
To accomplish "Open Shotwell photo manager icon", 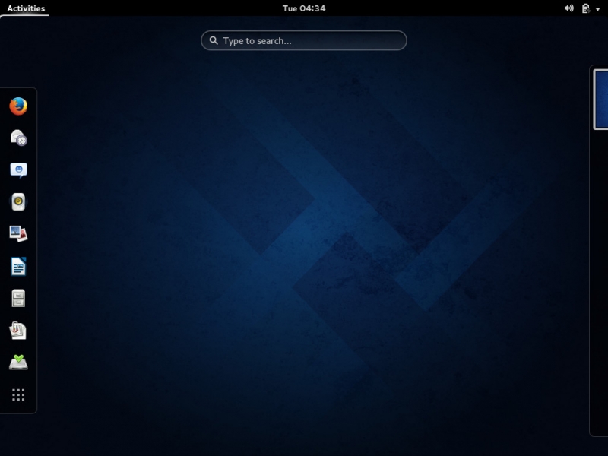I will click(18, 234).
